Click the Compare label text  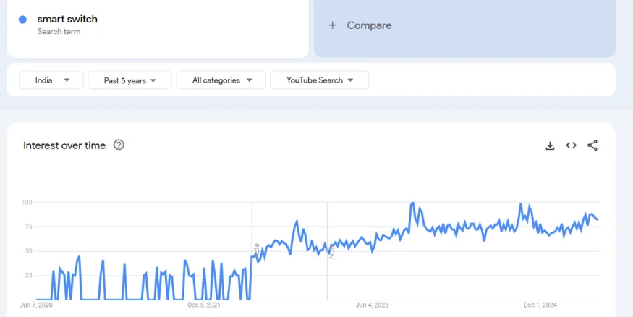tap(369, 25)
